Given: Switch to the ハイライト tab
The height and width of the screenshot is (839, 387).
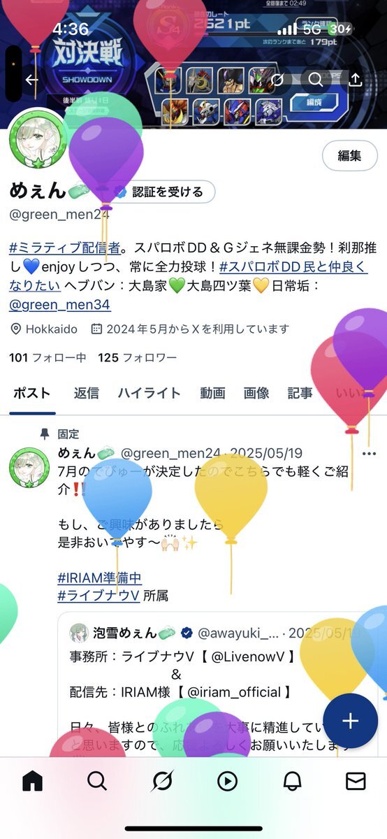Looking at the screenshot, I should [149, 393].
